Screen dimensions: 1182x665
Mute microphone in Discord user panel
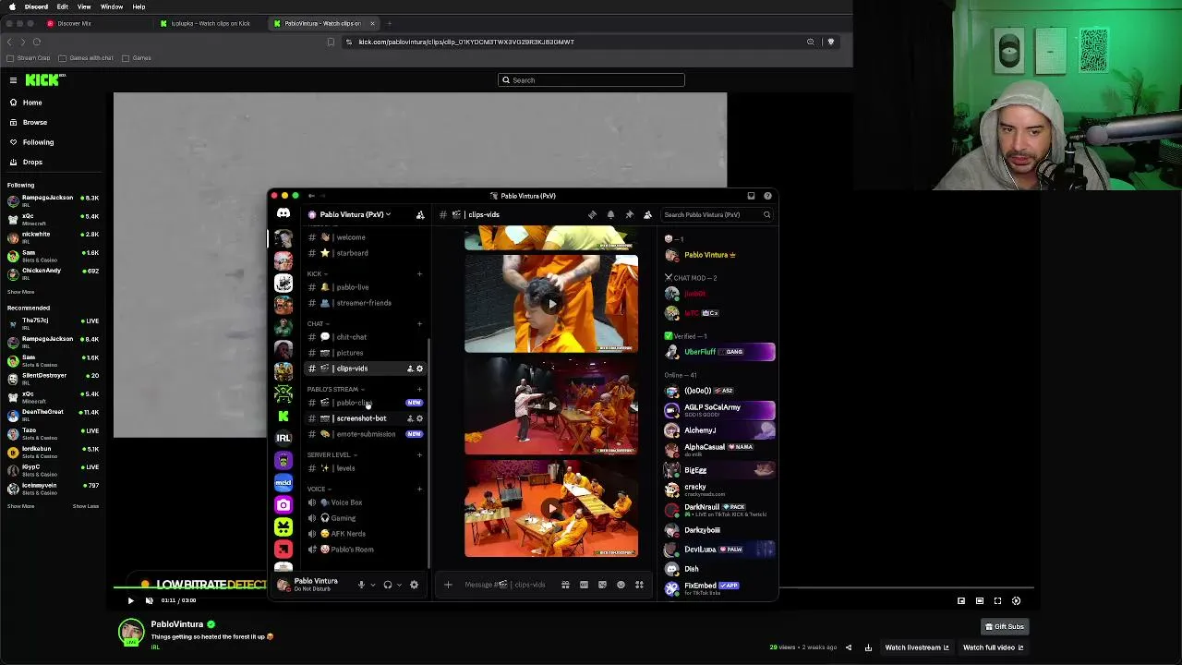[361, 585]
